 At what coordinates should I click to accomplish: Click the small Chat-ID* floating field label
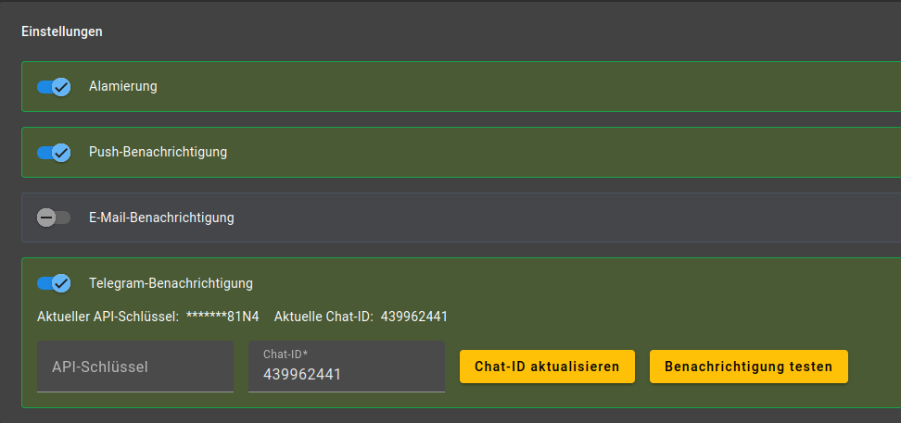point(286,355)
